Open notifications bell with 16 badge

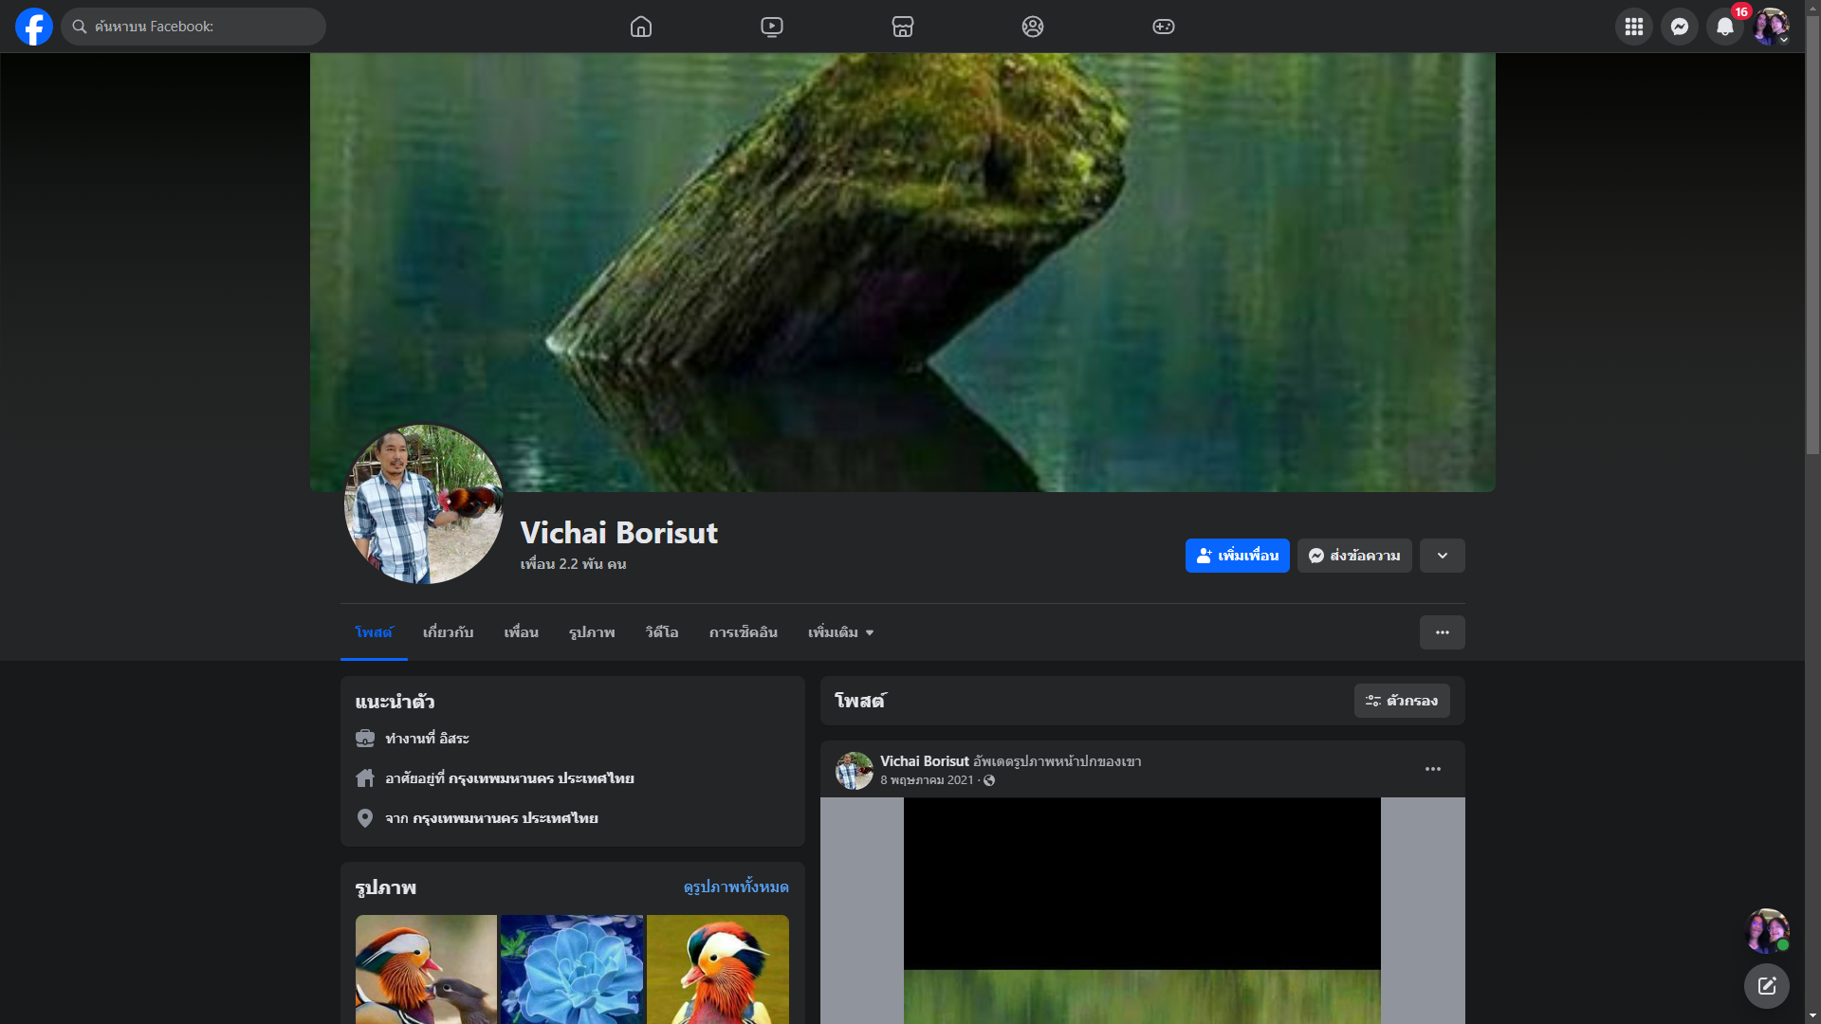[1724, 27]
